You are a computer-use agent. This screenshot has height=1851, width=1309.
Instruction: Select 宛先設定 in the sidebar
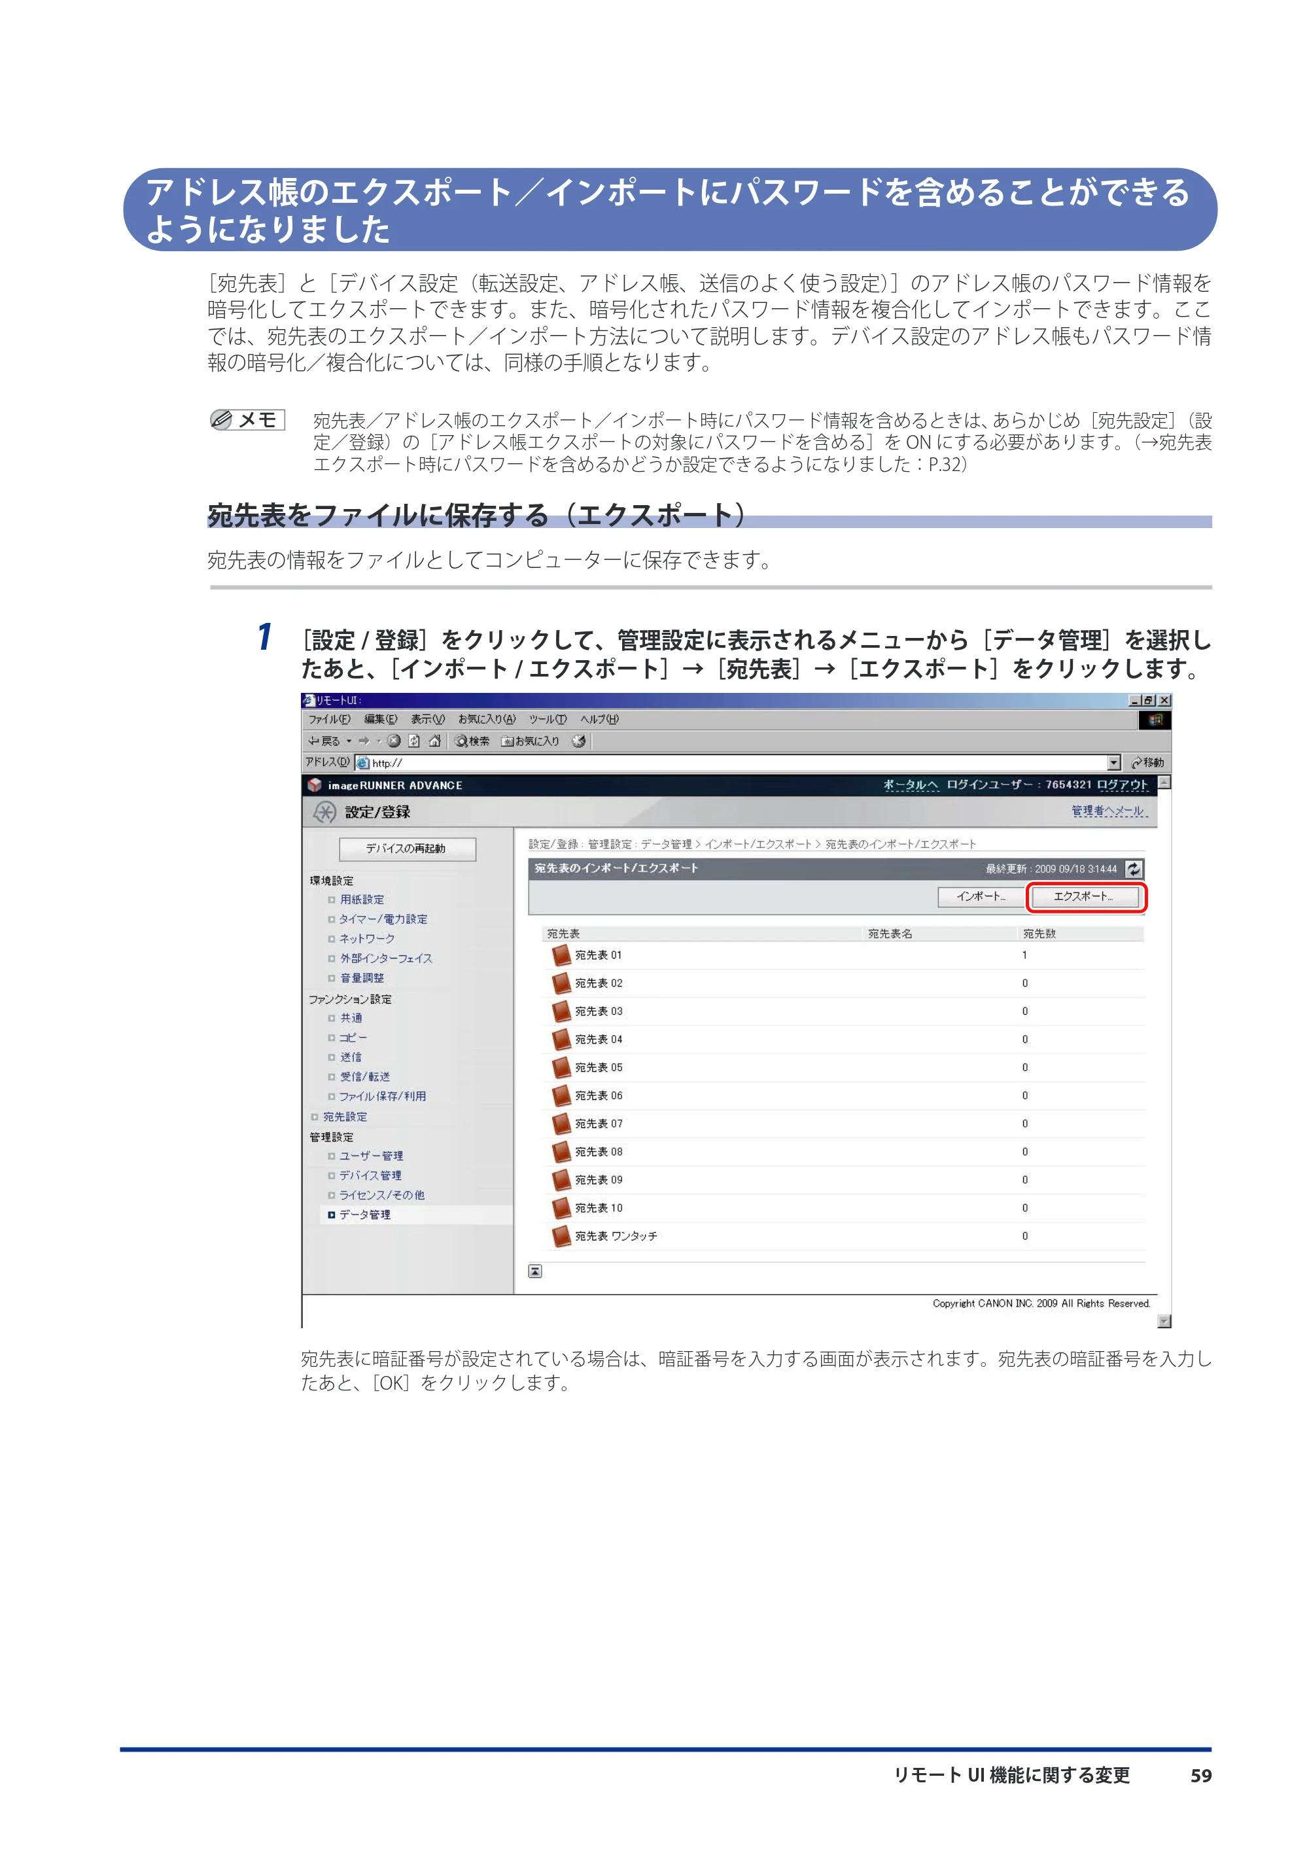tap(345, 1117)
